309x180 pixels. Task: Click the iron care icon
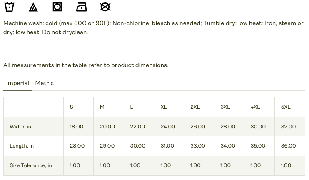coord(82,7)
